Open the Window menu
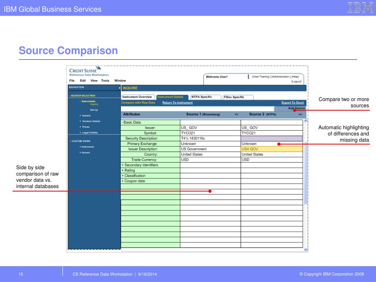This screenshot has width=376, height=282. [120, 80]
